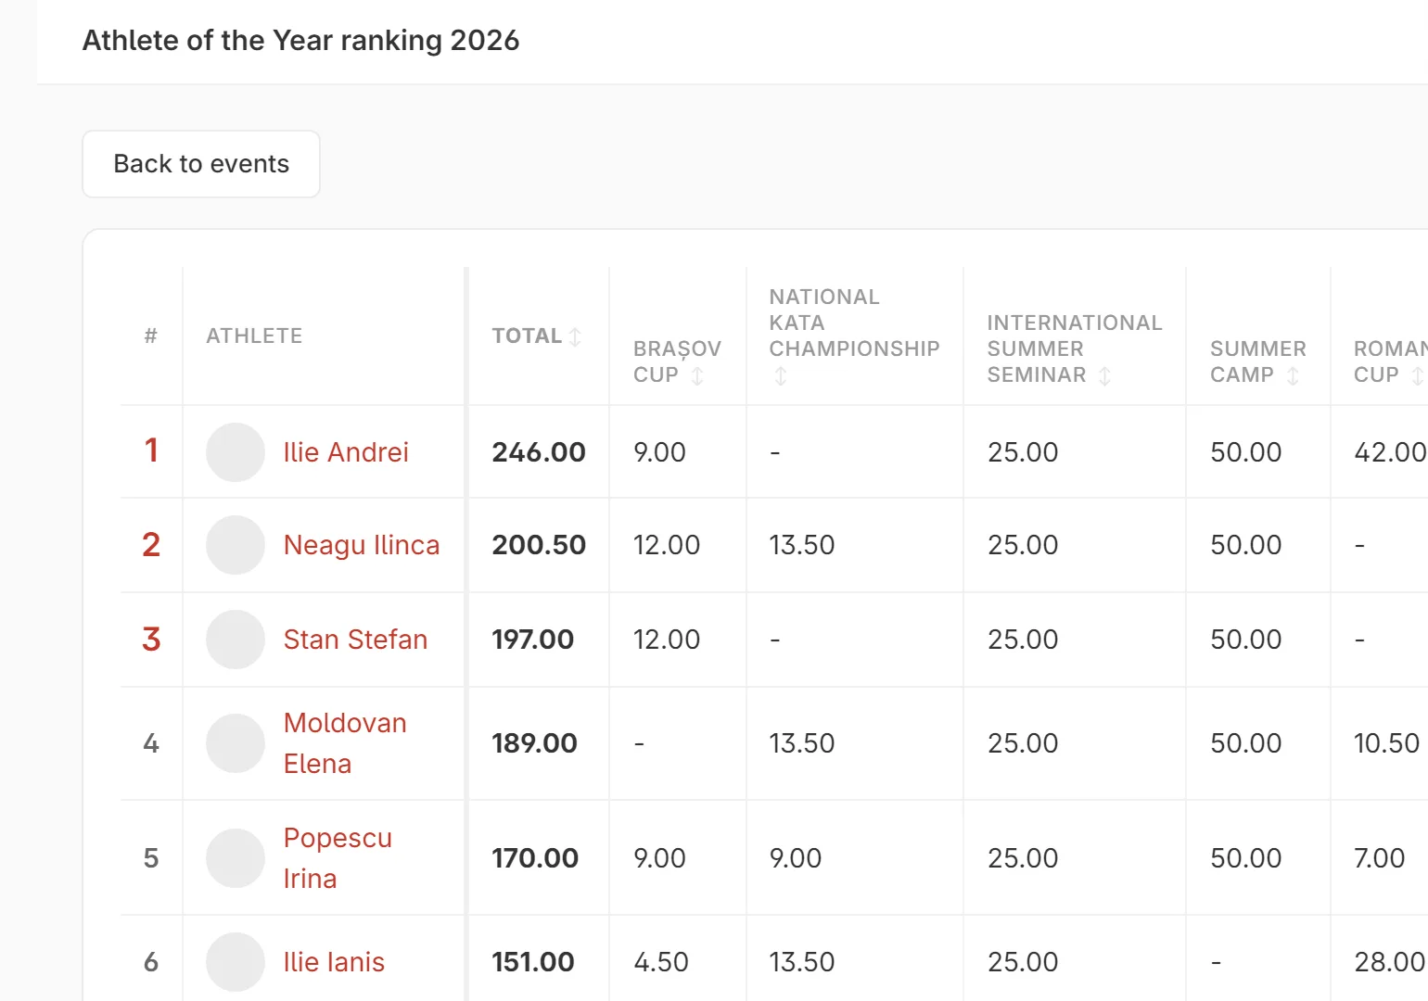
Task: Sort by International Summer Seminar sort icon
Action: tap(1104, 375)
